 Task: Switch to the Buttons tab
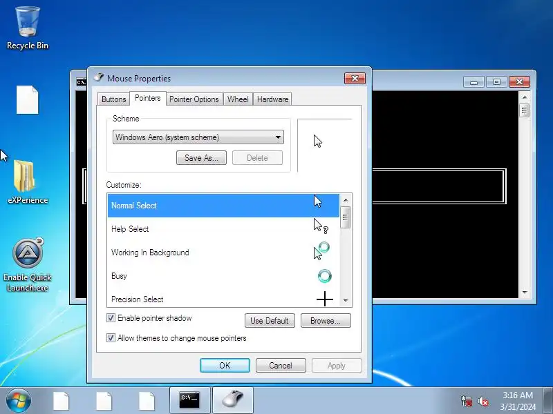point(113,99)
